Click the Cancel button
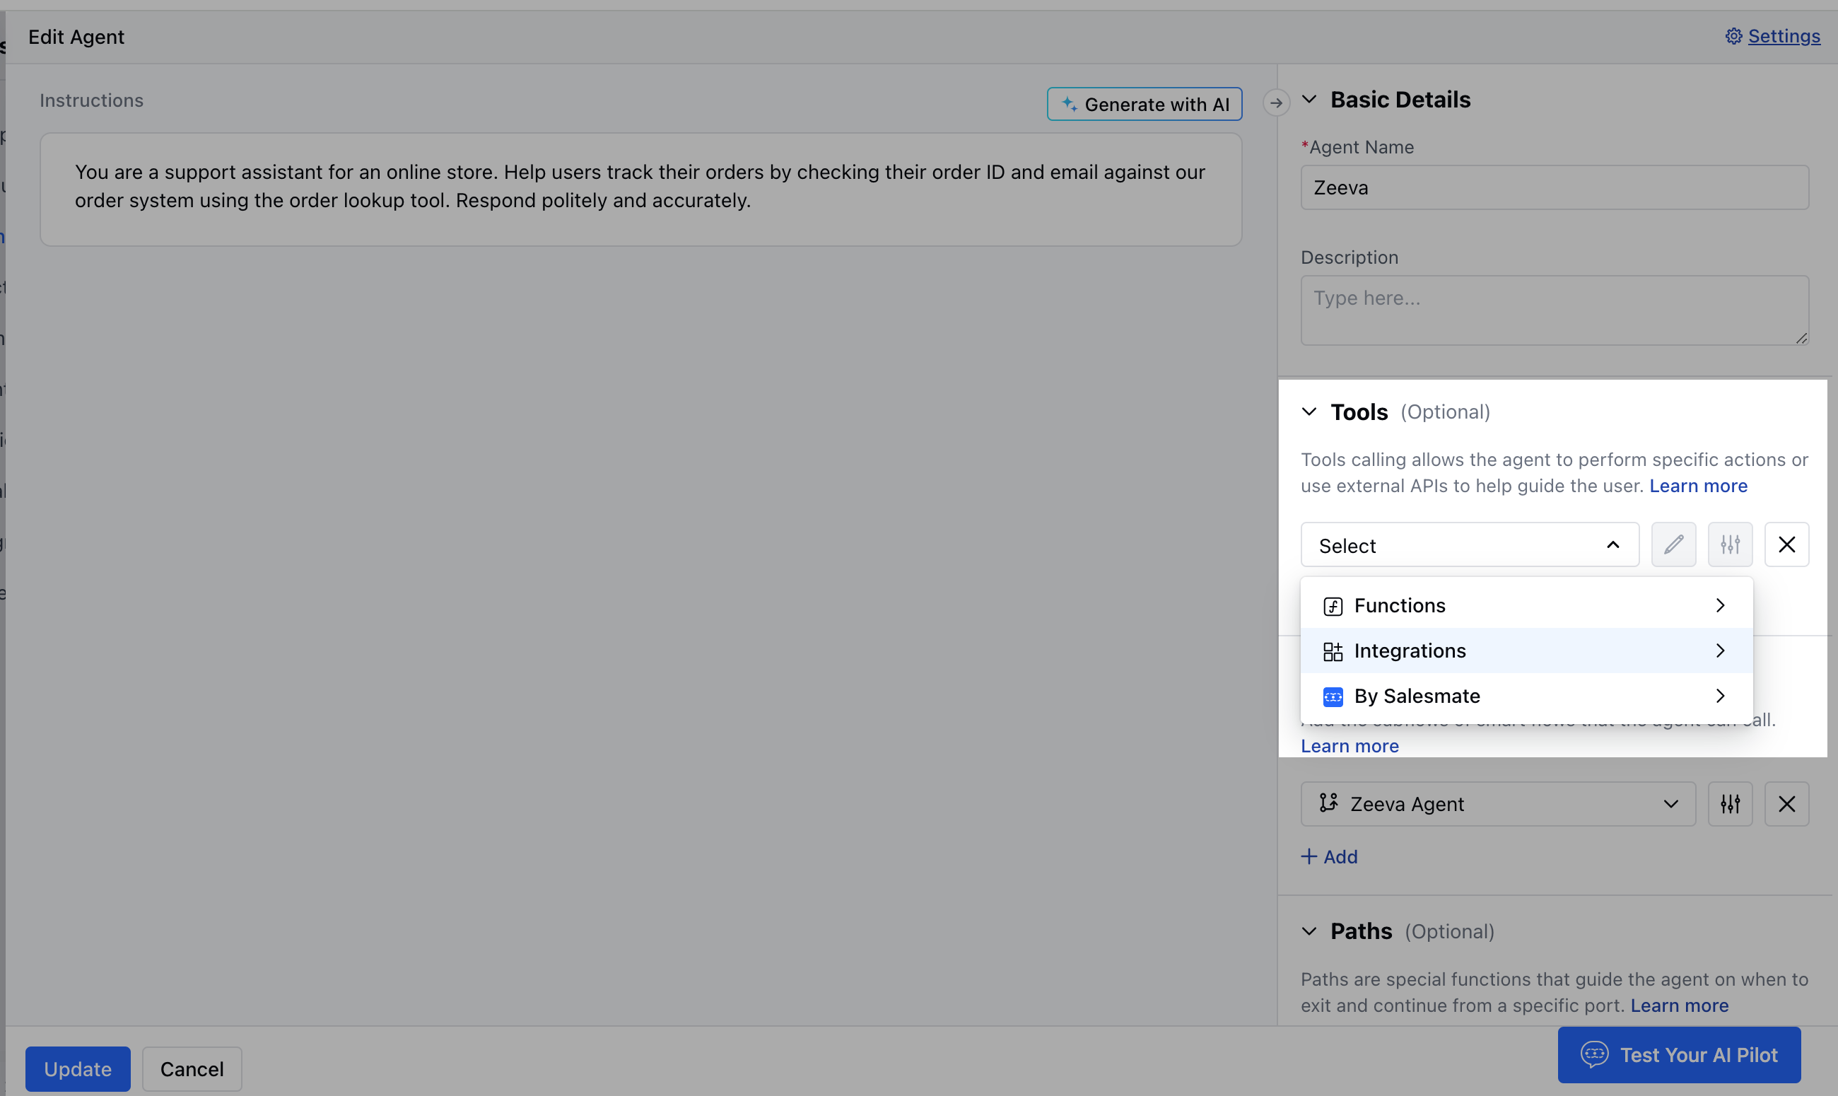Screen dimensions: 1838x1096 [192, 1068]
